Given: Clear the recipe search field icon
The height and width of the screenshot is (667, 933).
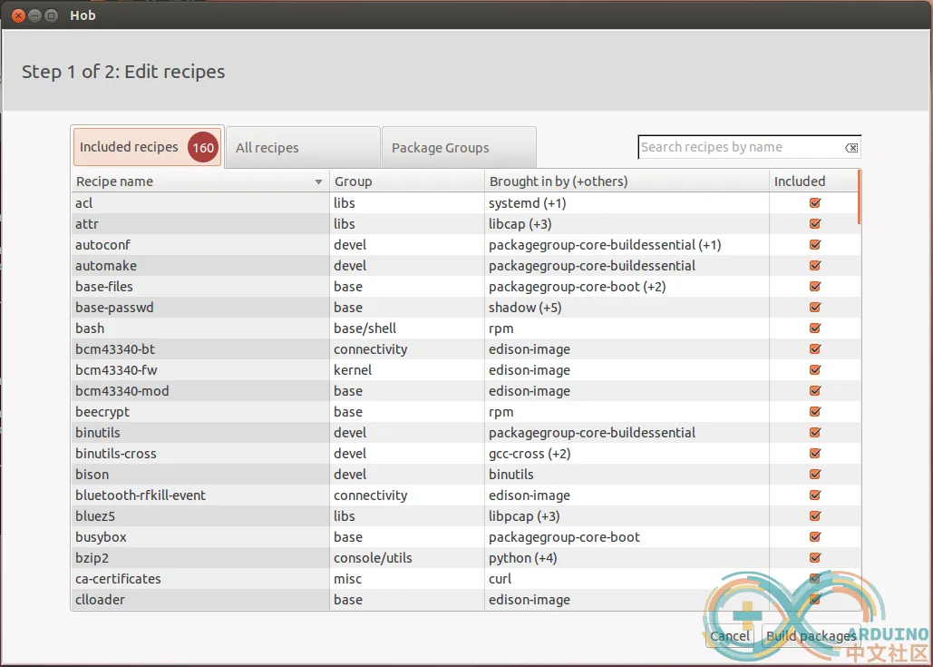Looking at the screenshot, I should click(851, 148).
